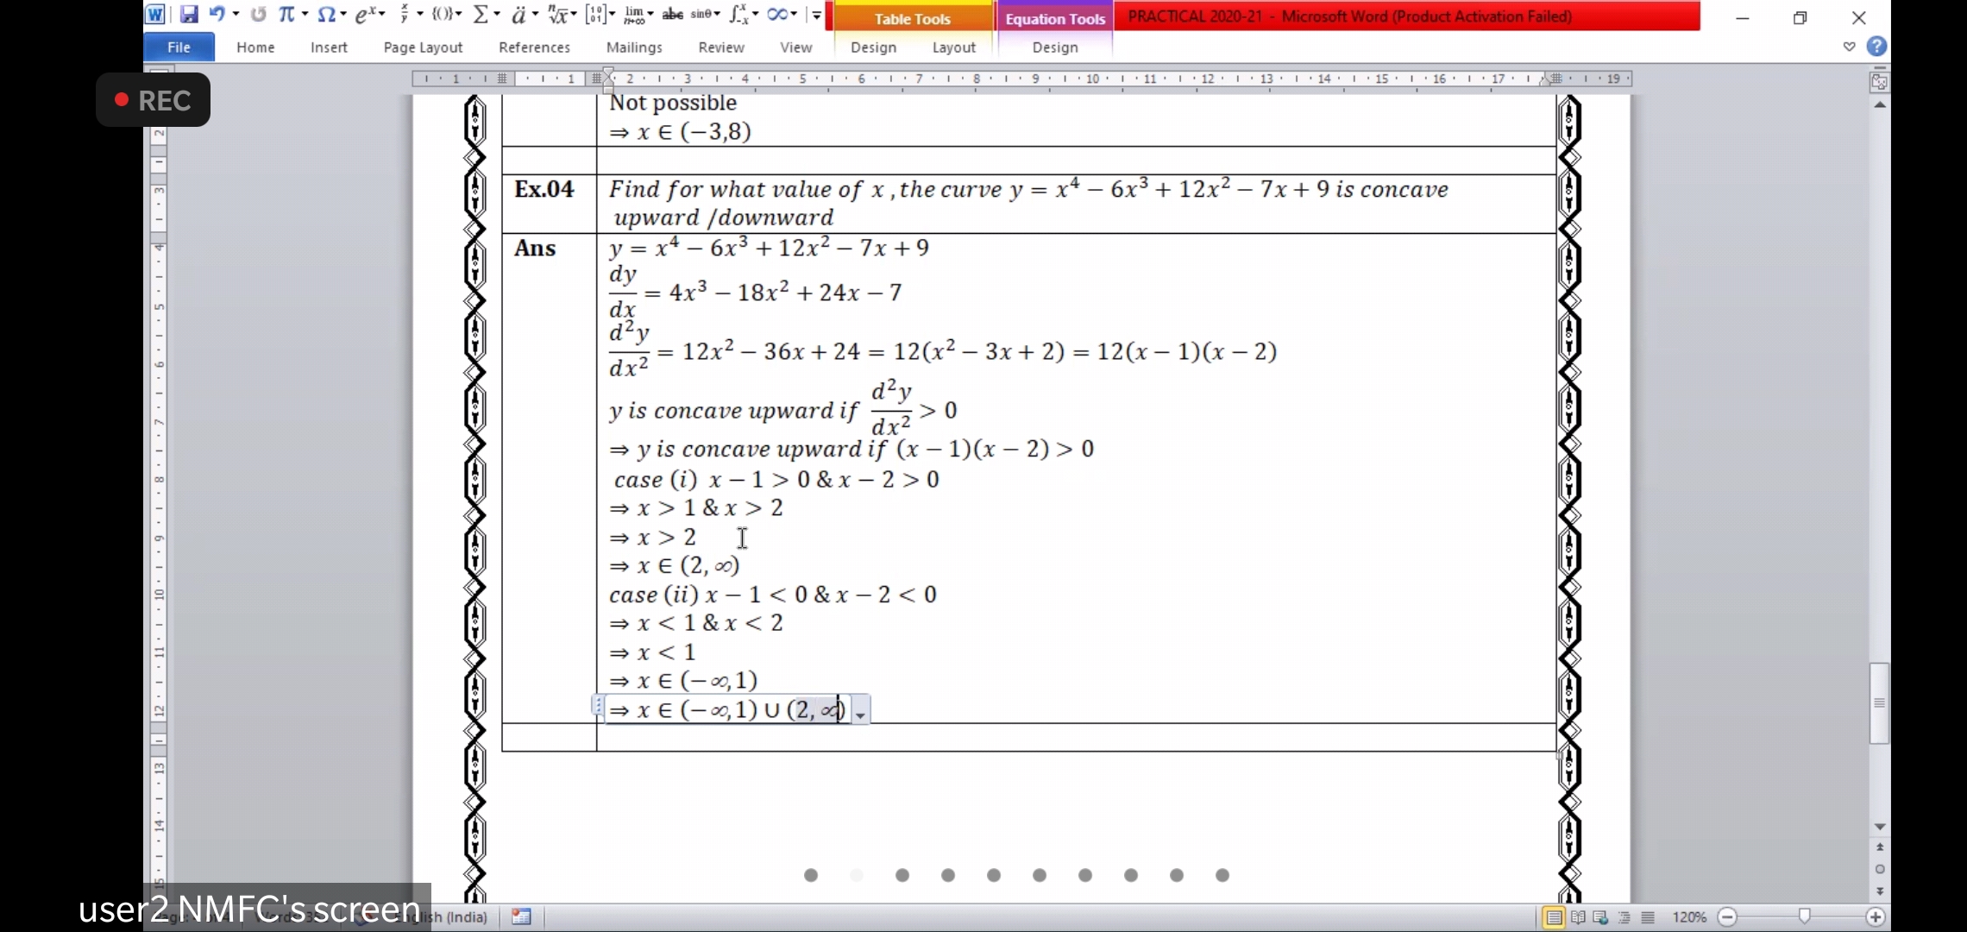Click the Omega symbol icon
Screen dimensions: 1967x932
point(326,14)
